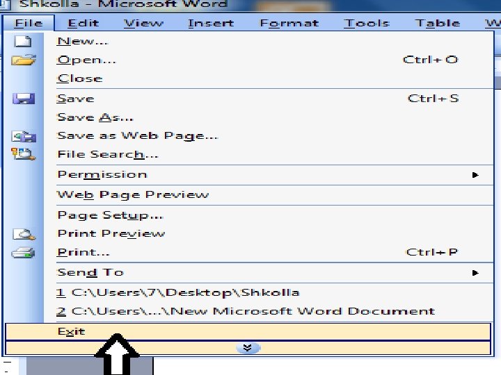Open the Format menu

tap(289, 23)
